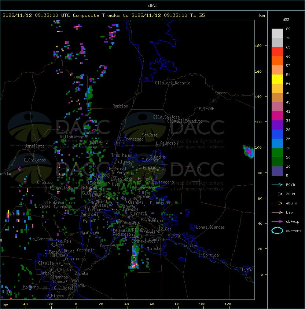305x309 pixels.
Task: Click the 'dBZ' heading above color scale
Action: click(x=286, y=20)
